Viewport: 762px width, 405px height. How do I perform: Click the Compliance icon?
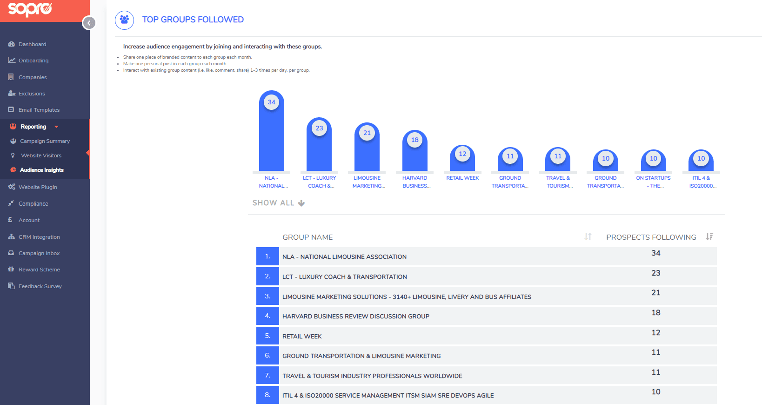11,203
